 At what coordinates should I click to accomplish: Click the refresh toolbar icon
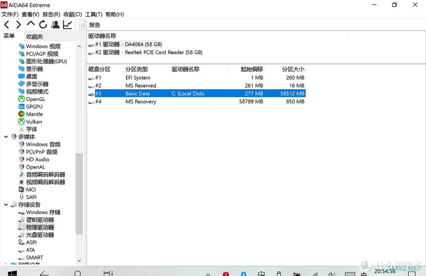43,25
